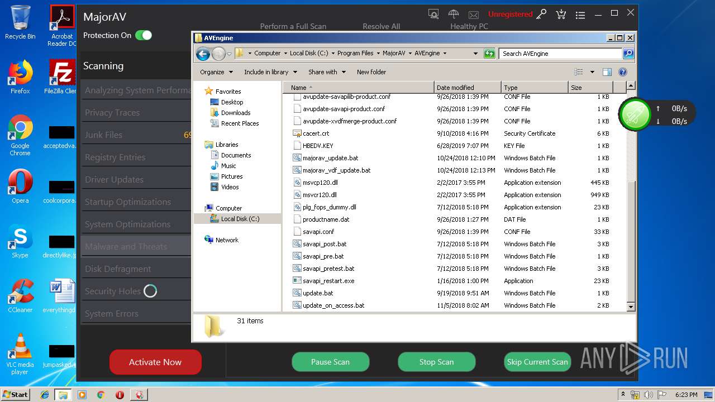Sort files by Date modified column

[x=468, y=88]
